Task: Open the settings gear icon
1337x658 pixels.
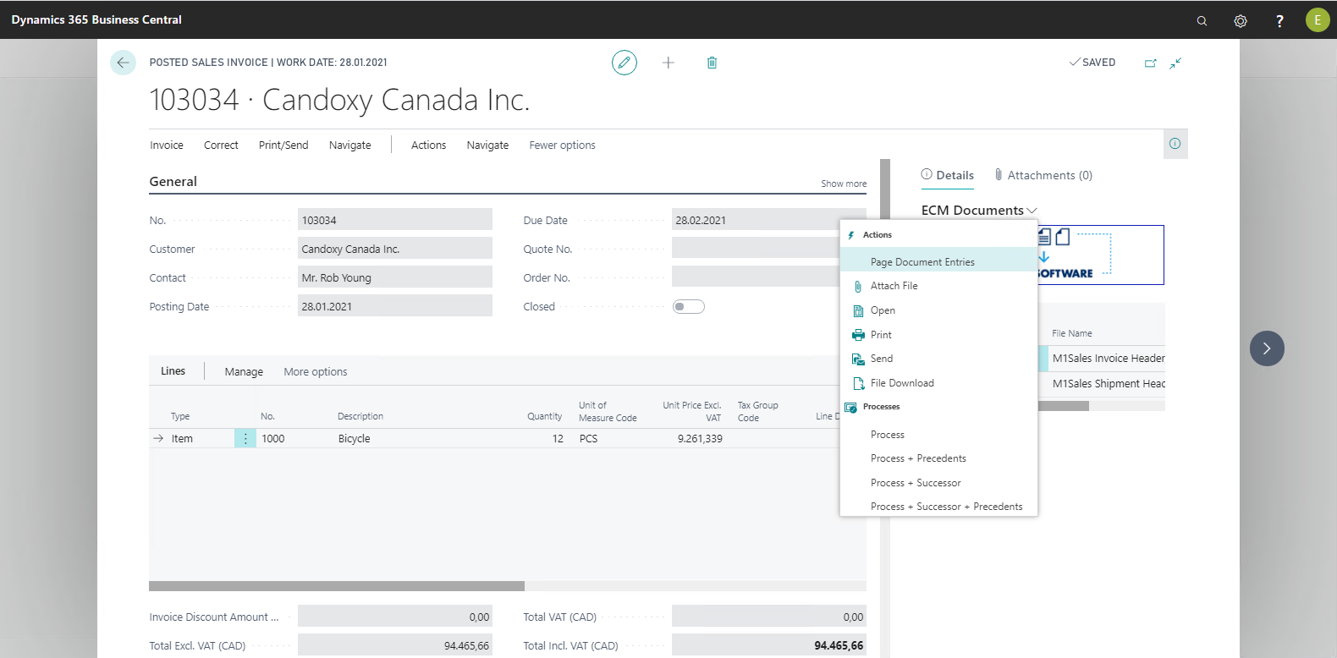Action: 1241,20
